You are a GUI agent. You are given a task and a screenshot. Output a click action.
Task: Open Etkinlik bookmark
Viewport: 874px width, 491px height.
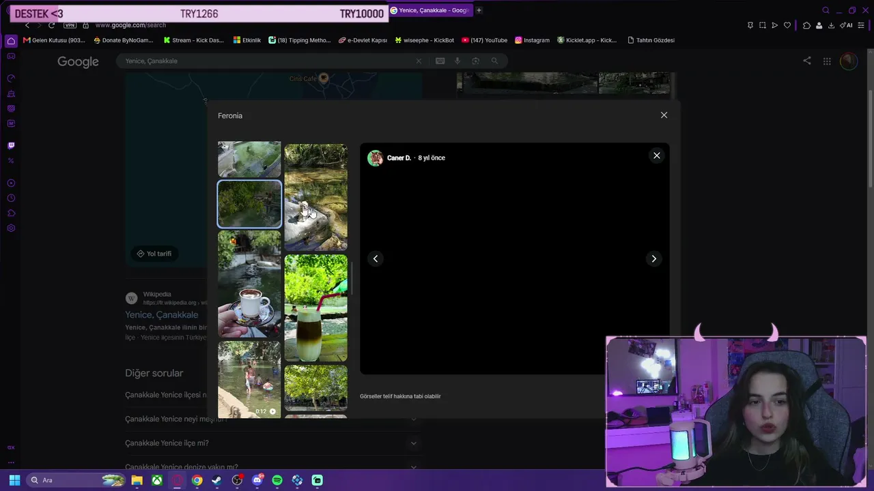point(247,40)
